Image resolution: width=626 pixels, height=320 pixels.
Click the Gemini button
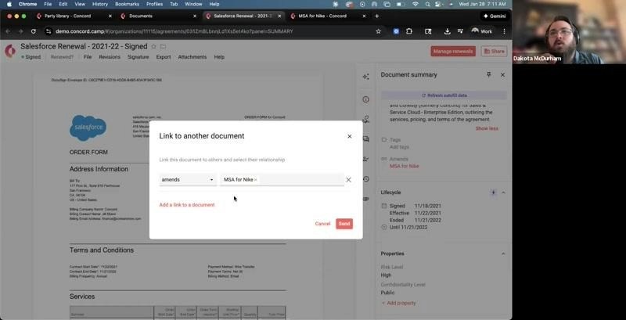[x=494, y=16]
